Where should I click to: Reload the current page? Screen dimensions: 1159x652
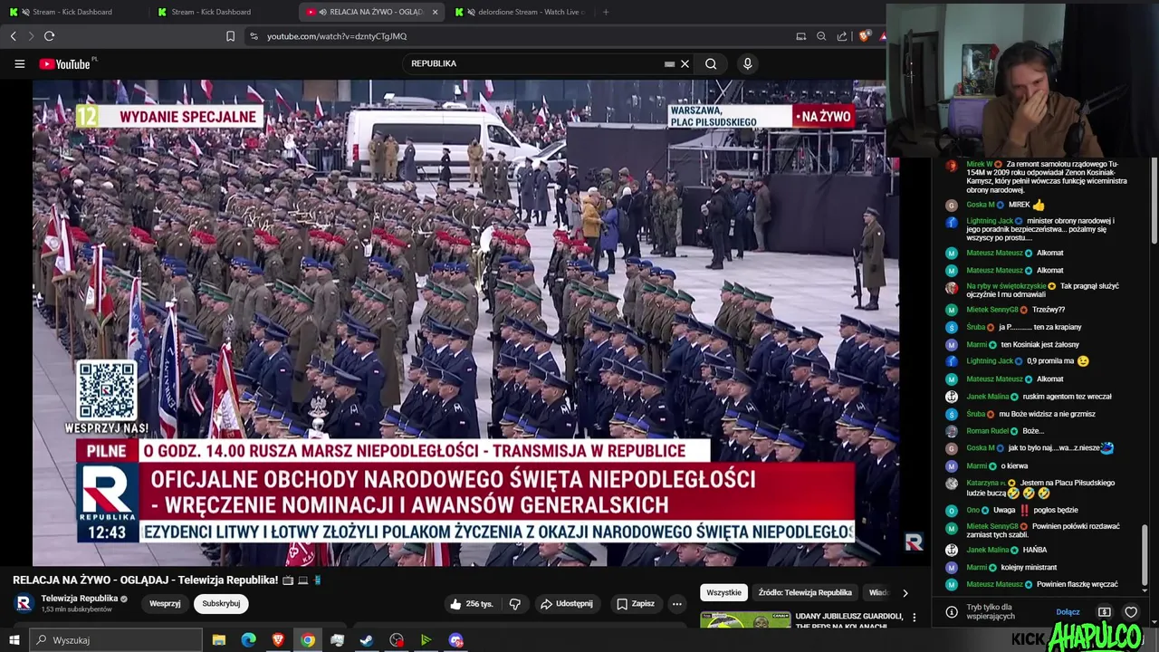[x=49, y=36]
